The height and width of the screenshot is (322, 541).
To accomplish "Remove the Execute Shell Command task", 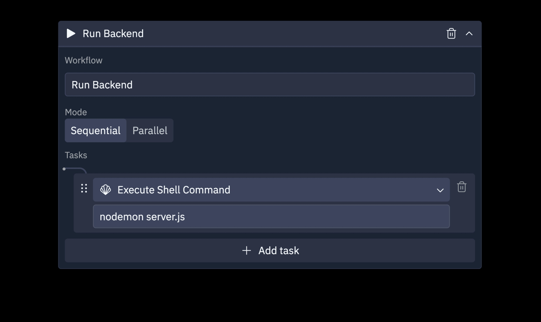I will click(462, 187).
